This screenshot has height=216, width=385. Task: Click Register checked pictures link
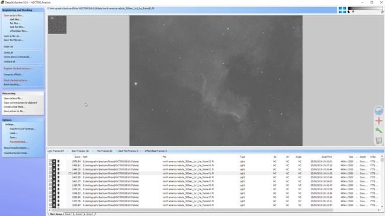[17, 68]
